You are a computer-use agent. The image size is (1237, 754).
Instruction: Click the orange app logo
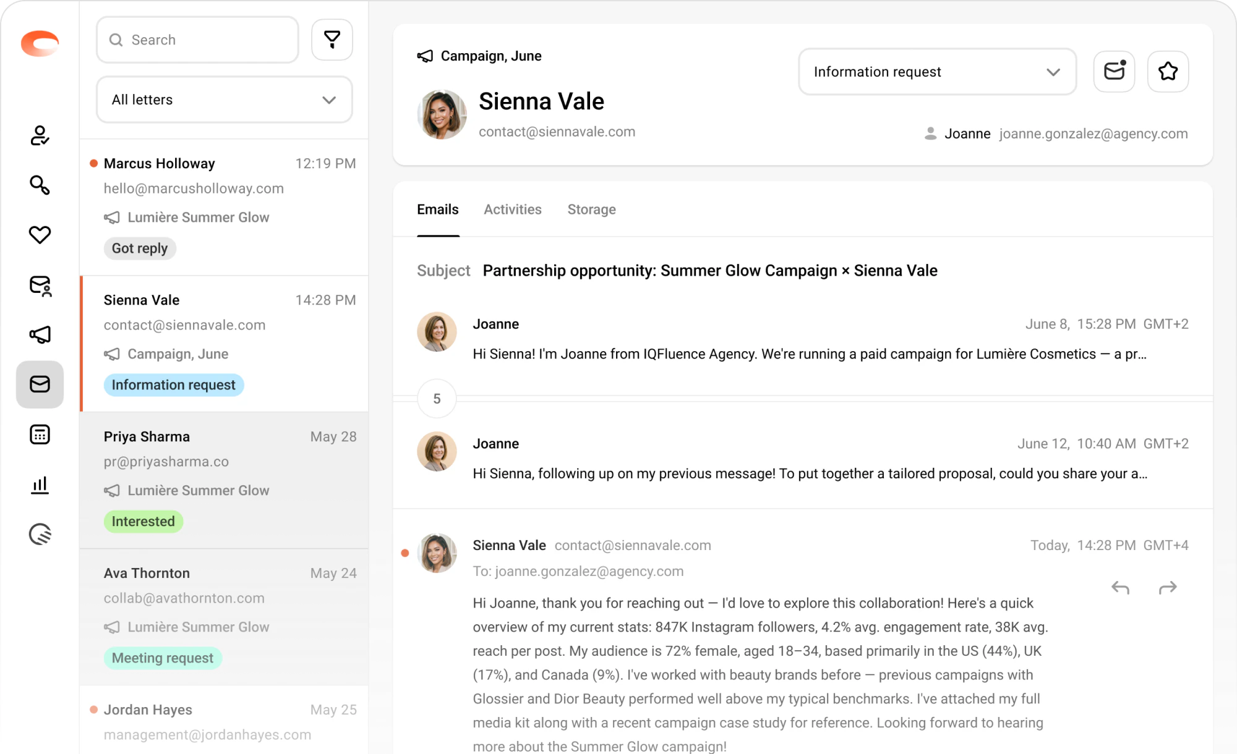[x=40, y=43]
